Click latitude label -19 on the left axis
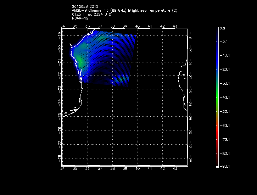Viewport: 257px width, 195px height. coord(59,34)
